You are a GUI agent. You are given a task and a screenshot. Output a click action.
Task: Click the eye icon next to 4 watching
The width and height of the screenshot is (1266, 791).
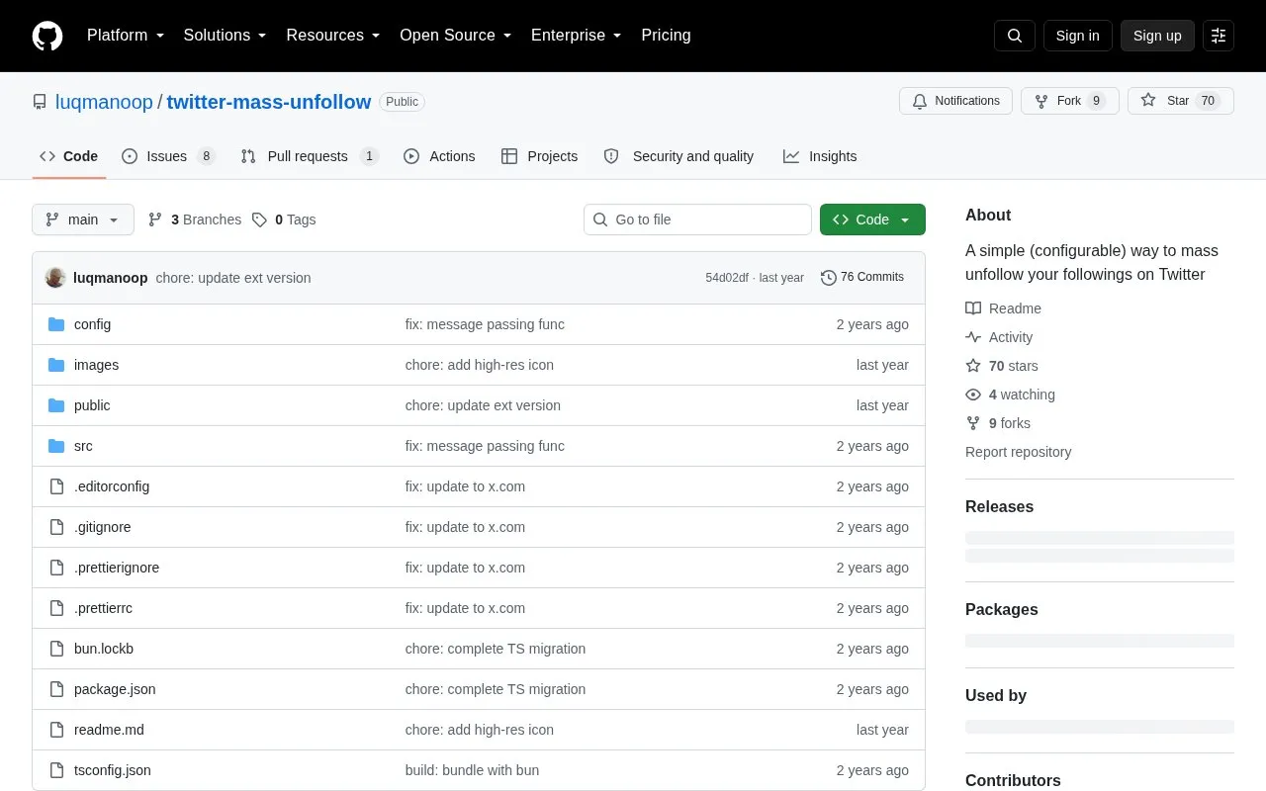973,395
